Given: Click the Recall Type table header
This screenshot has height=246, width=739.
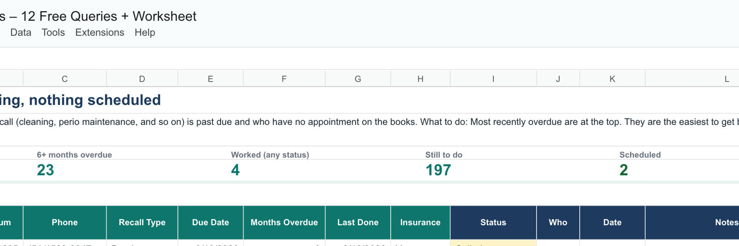Looking at the screenshot, I should coord(142,223).
